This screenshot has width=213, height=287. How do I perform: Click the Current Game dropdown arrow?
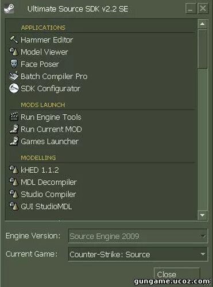click(x=203, y=254)
